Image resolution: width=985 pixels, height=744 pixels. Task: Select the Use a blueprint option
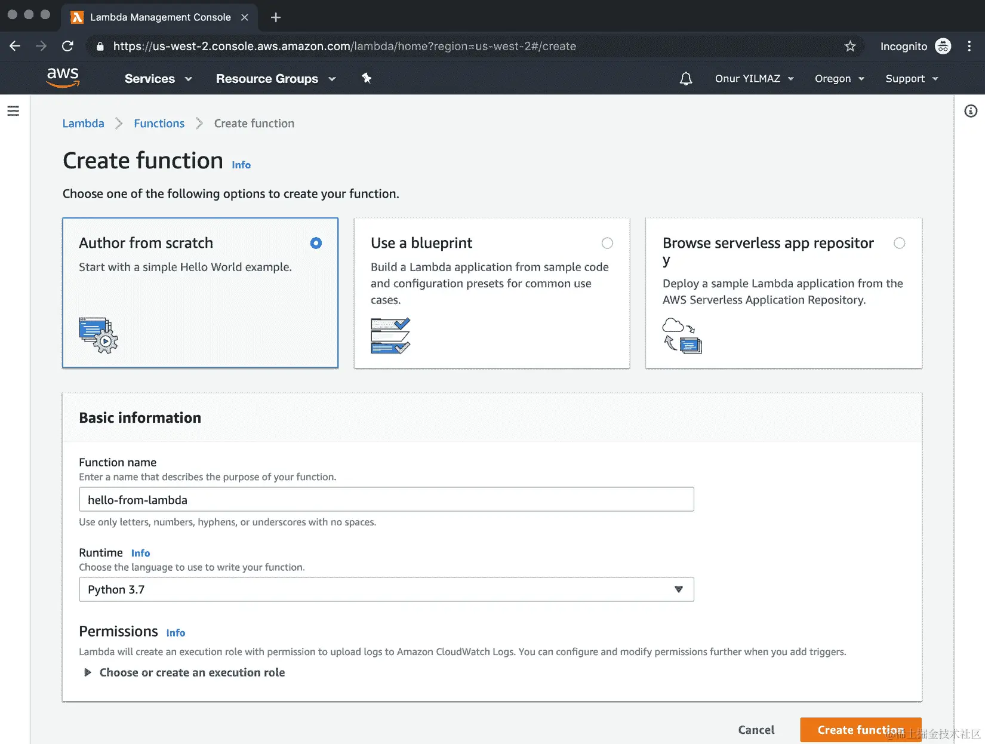607,243
